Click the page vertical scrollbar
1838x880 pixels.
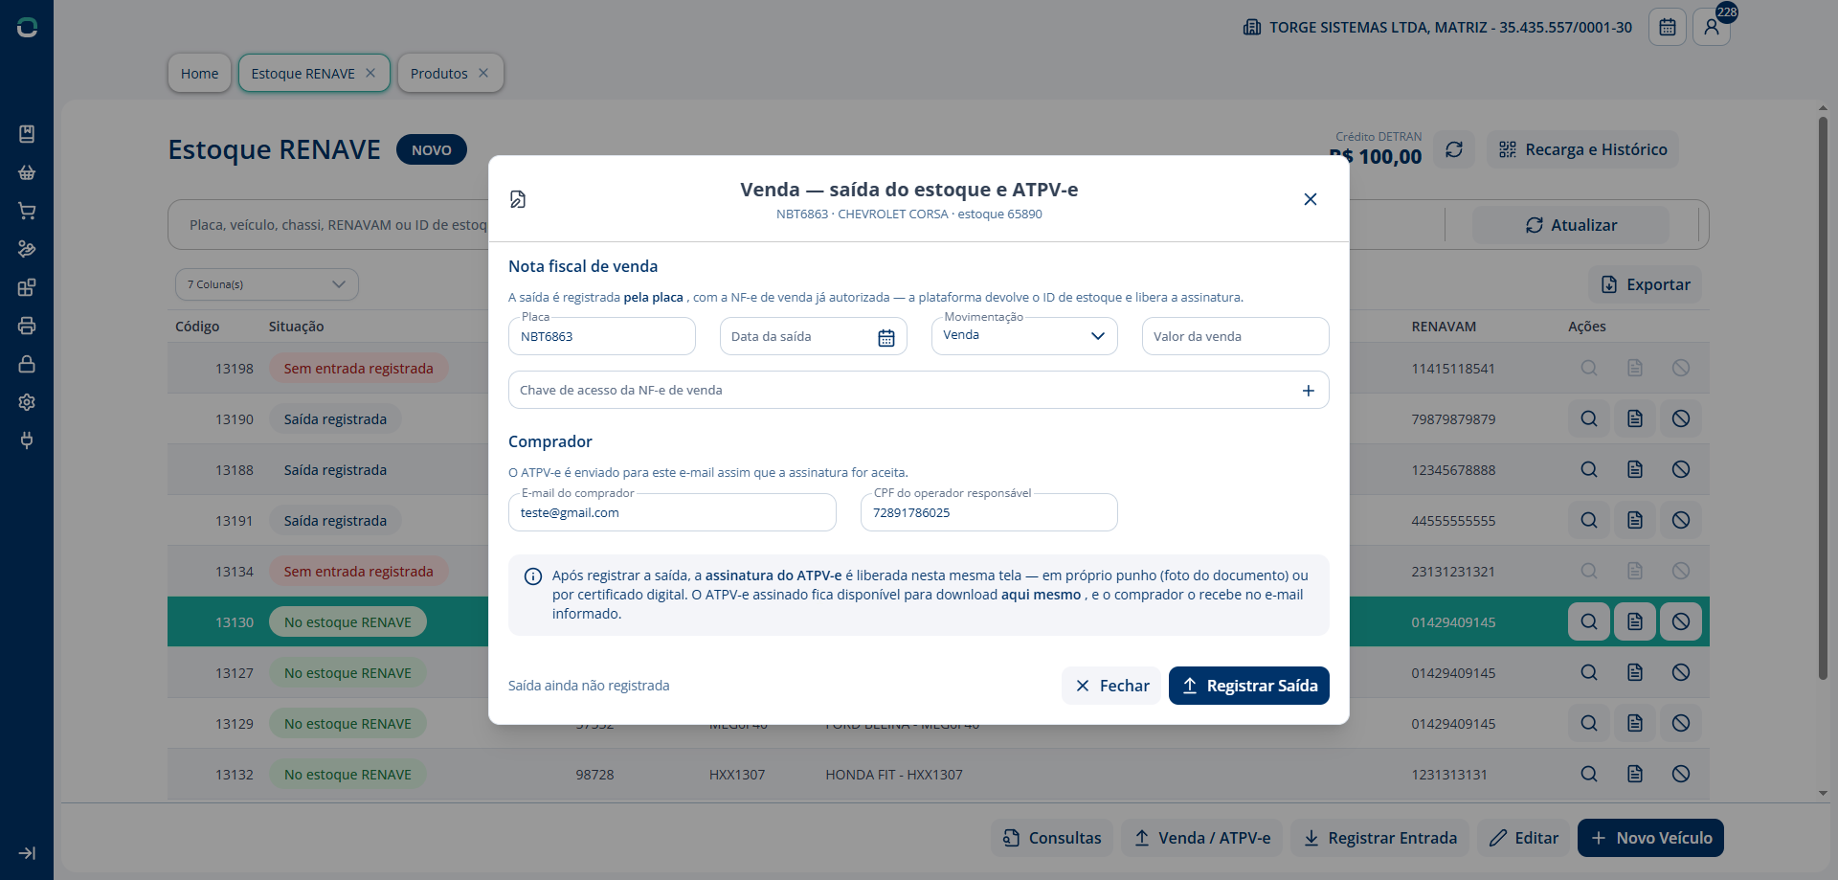(1823, 397)
